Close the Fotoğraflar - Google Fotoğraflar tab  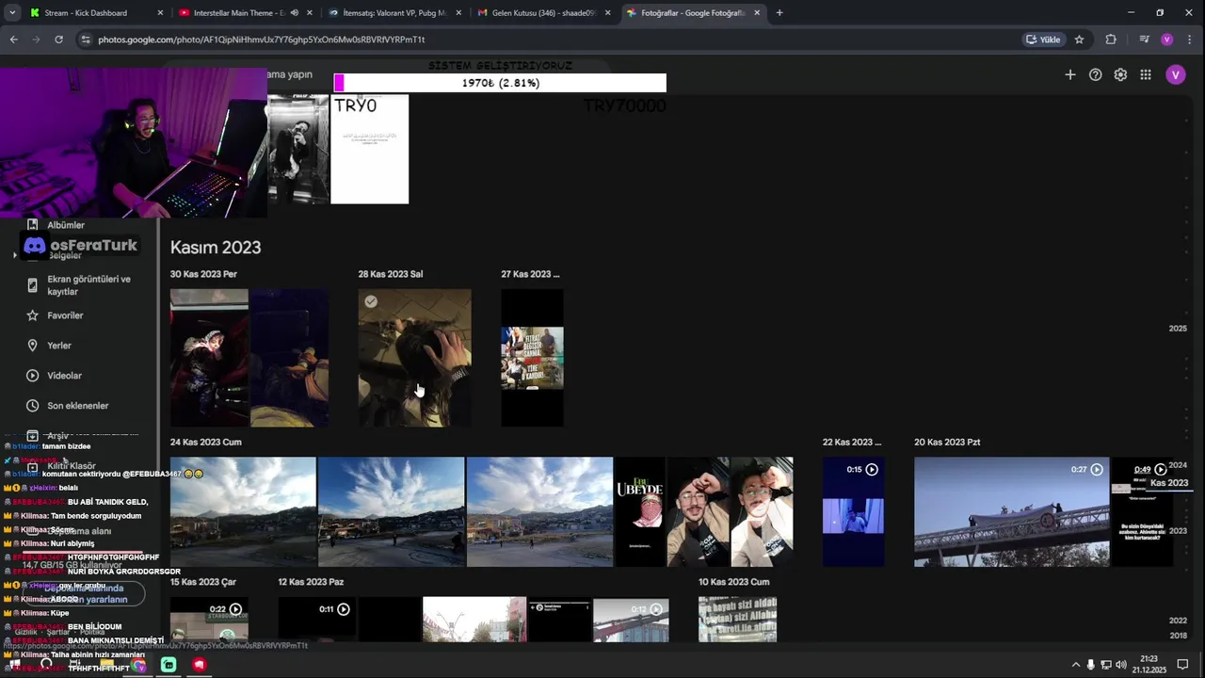point(757,13)
